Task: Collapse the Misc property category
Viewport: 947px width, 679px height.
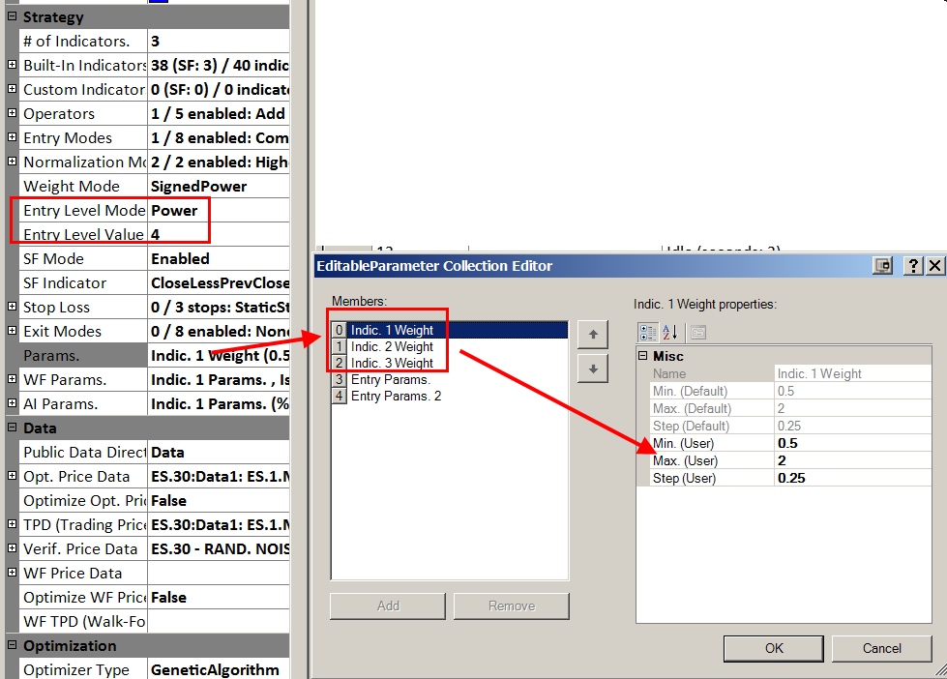Action: 643,356
